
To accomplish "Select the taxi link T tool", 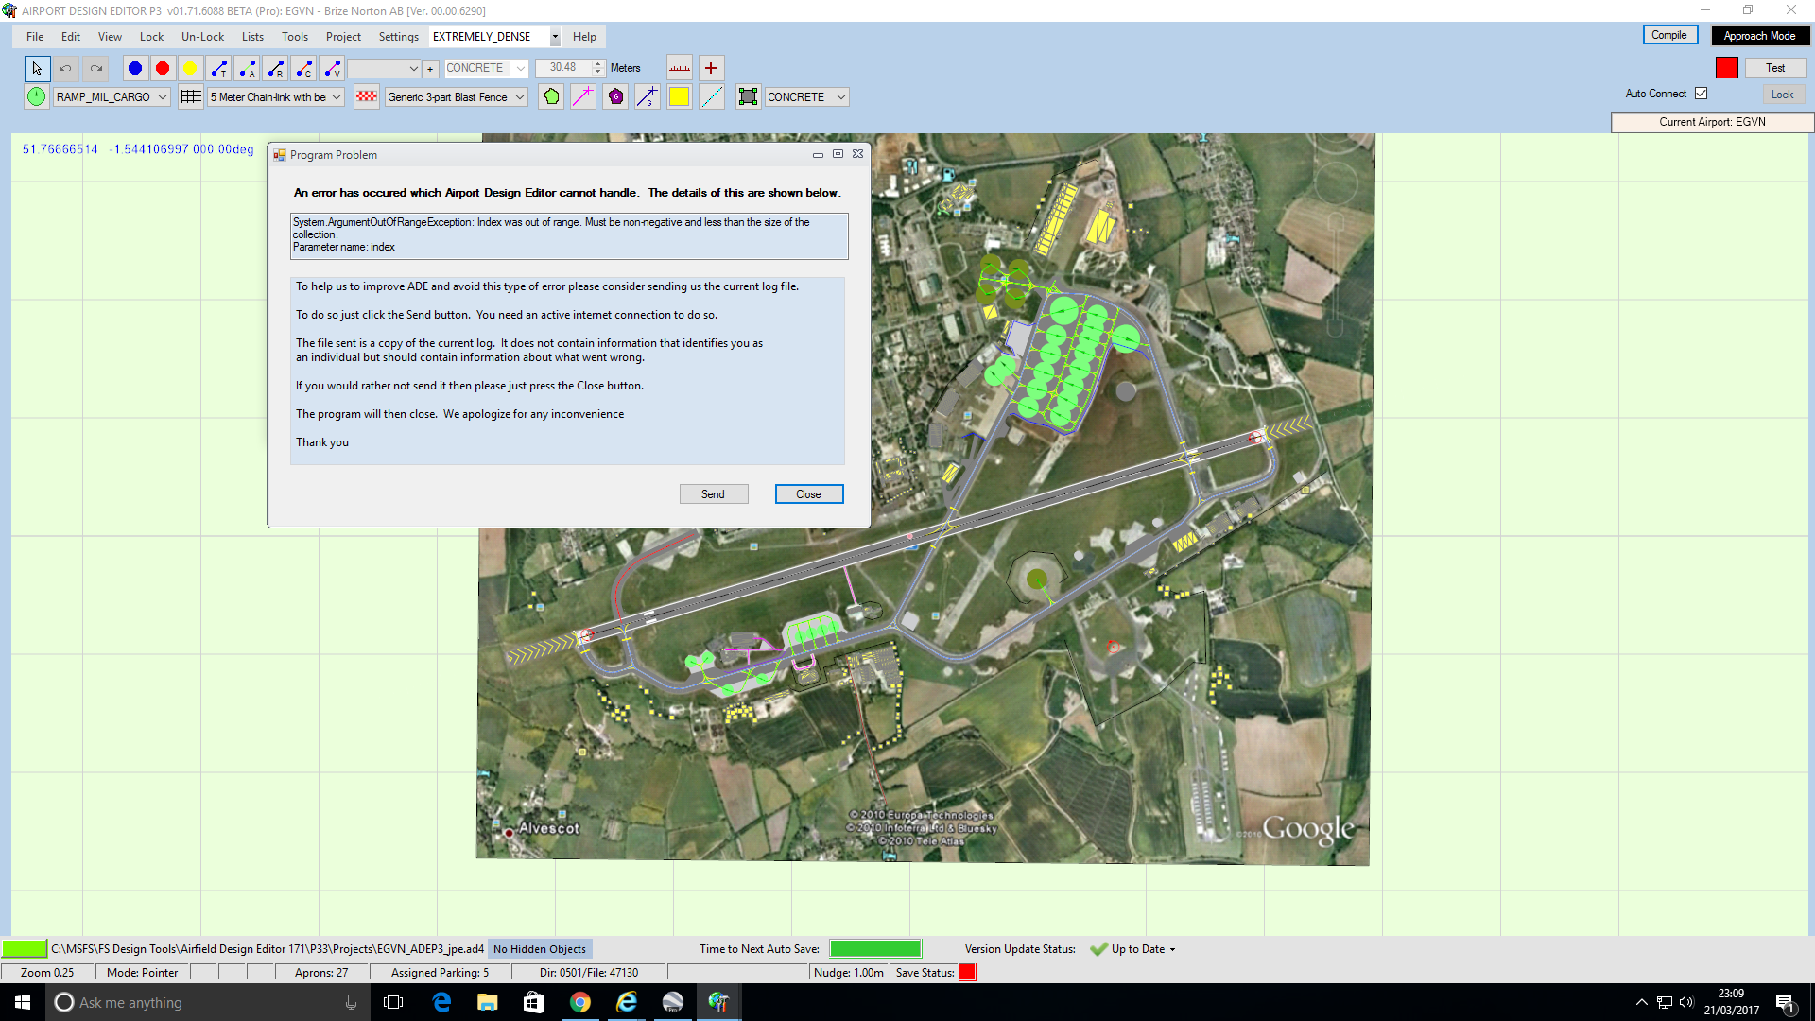I will click(219, 68).
